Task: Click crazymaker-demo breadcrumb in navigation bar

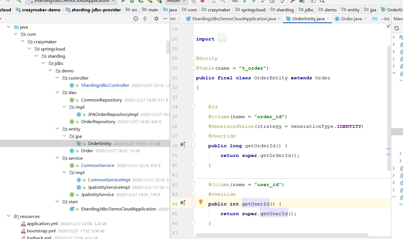Action: [x=41, y=10]
